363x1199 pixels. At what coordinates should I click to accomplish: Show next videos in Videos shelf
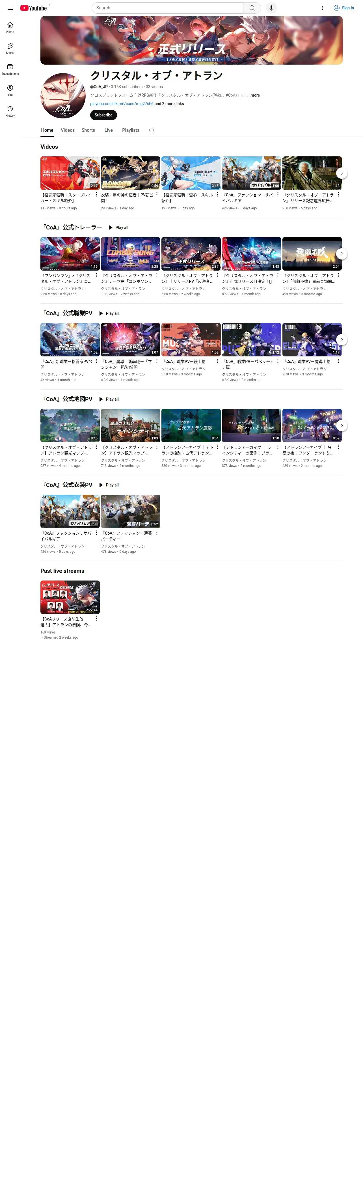click(342, 173)
